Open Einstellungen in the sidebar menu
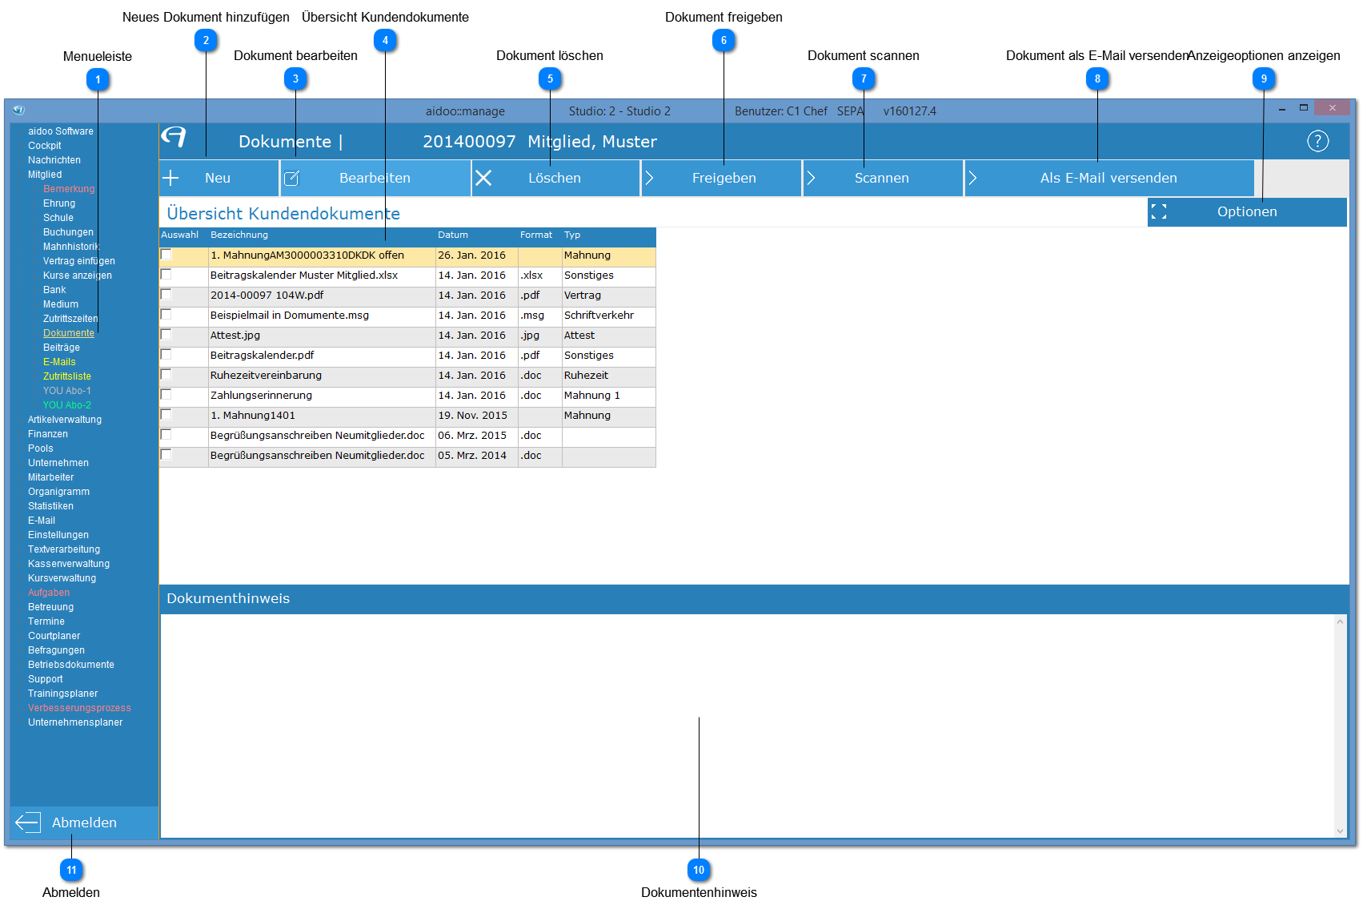Screen dimensions: 1363x913 pos(58,535)
